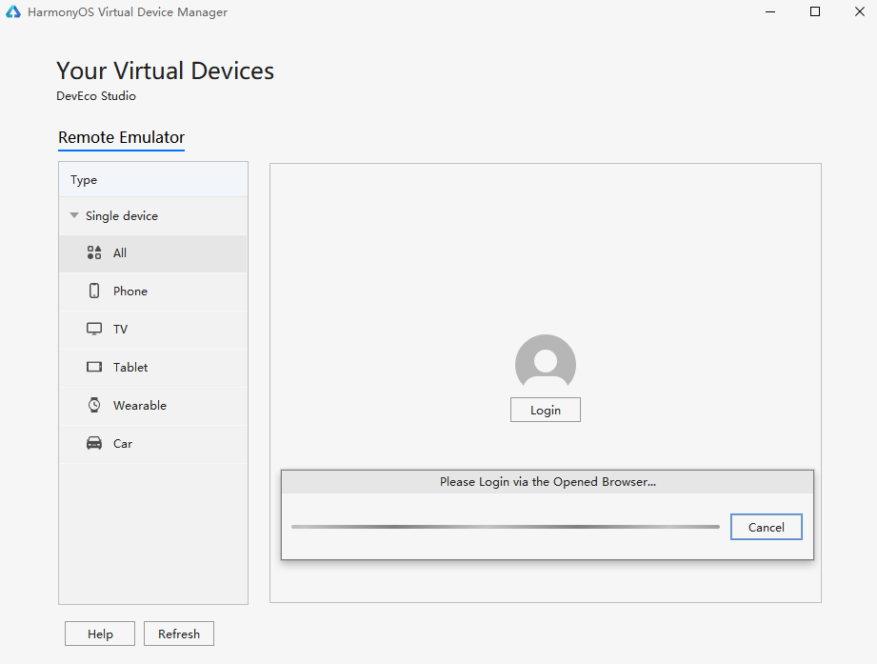The height and width of the screenshot is (664, 877).
Task: Select the All category label
Action: pos(120,252)
